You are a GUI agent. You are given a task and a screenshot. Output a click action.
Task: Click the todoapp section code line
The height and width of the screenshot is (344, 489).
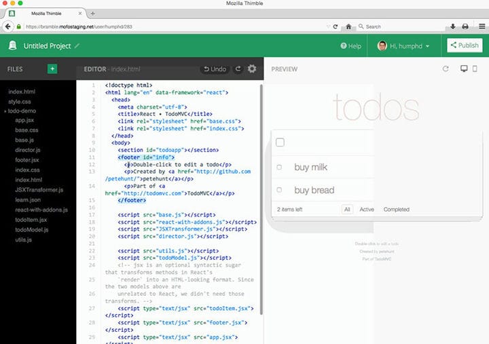pos(168,150)
